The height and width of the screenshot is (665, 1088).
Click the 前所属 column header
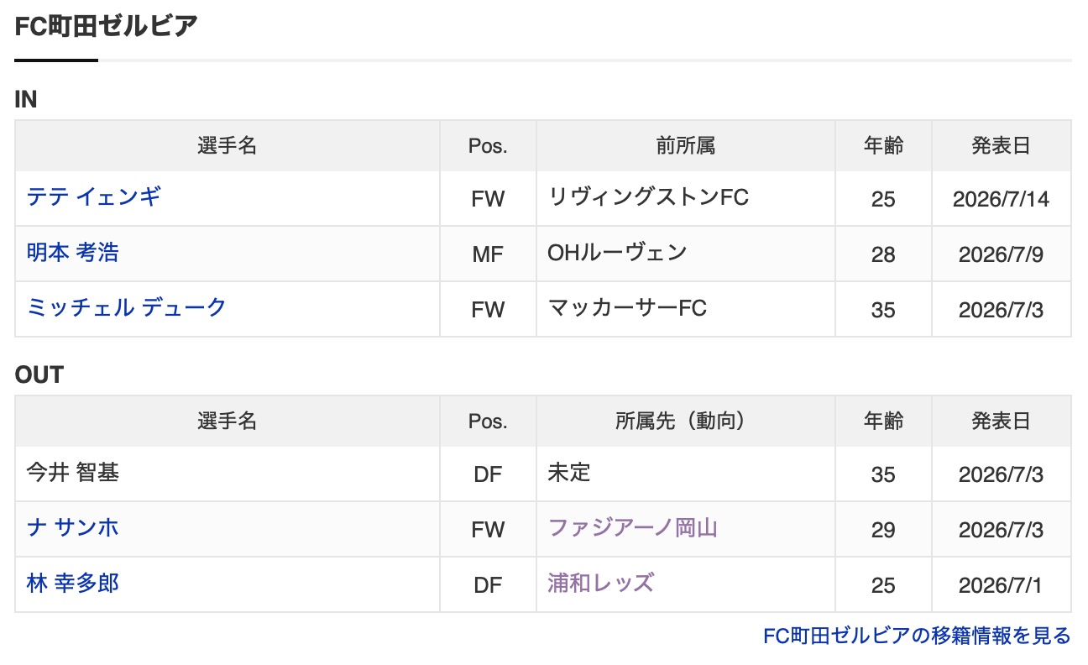pos(686,146)
